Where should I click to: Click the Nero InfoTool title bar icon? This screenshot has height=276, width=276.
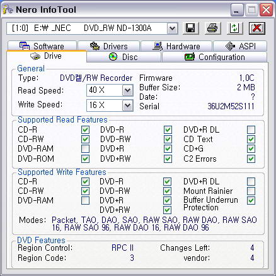click(x=8, y=9)
